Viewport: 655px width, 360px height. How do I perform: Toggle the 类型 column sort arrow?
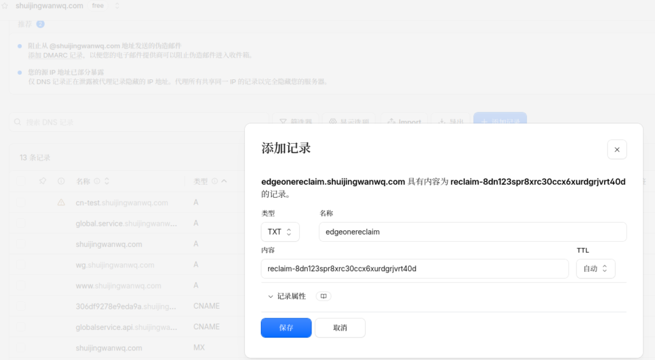point(225,181)
